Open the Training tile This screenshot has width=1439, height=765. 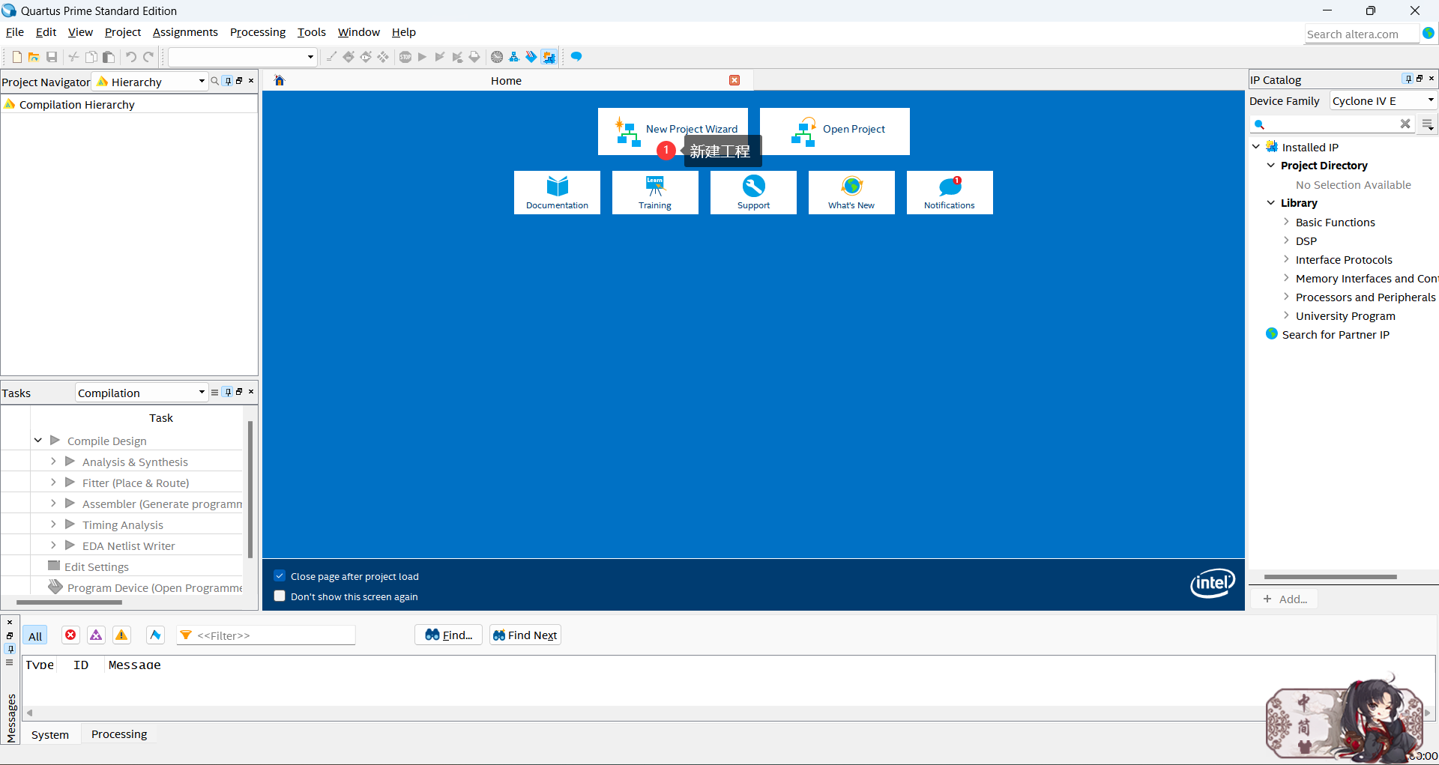[x=655, y=193]
